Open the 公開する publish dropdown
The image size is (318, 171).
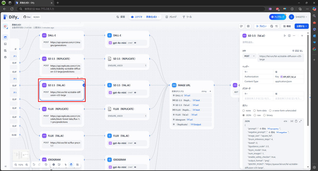point(302,26)
